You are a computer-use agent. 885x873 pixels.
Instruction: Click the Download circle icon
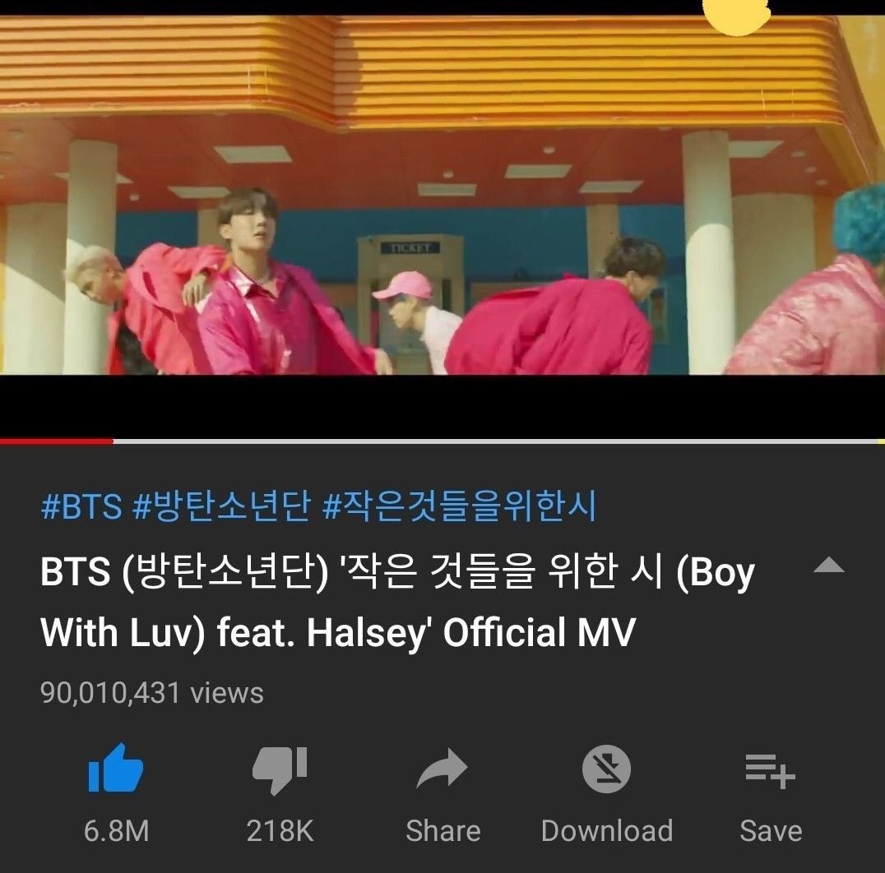pos(606,769)
